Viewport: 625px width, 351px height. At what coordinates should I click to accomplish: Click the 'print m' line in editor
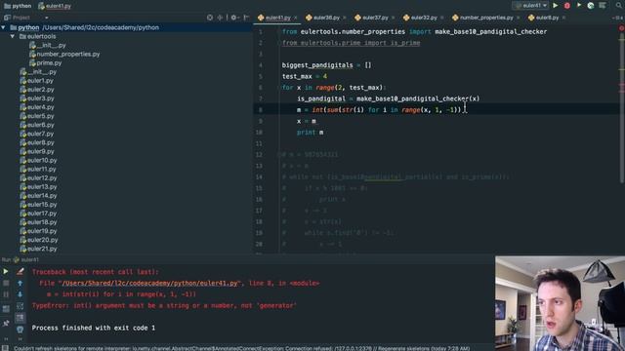coord(311,133)
